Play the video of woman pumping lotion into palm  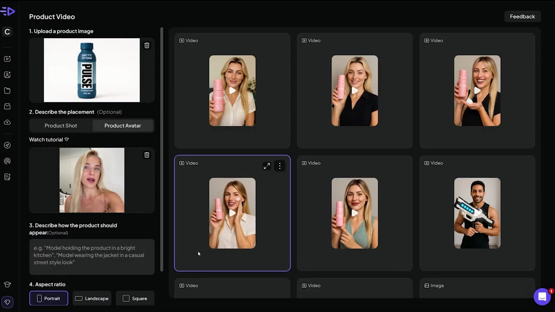click(x=477, y=91)
